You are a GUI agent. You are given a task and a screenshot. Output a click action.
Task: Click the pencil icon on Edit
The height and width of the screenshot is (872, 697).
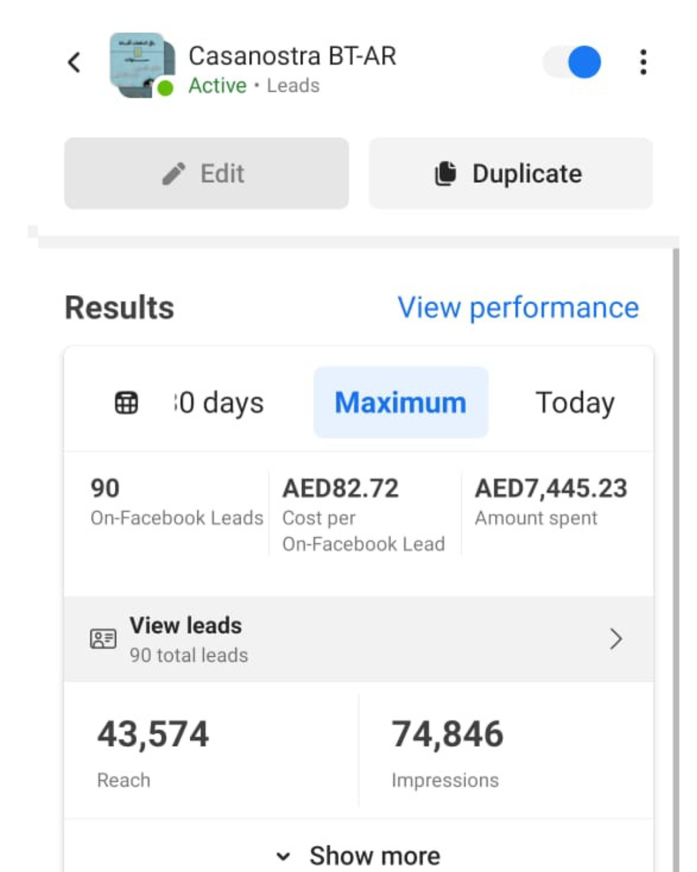(174, 174)
